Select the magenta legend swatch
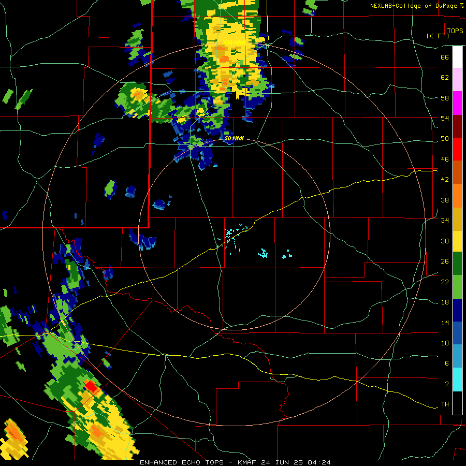Viewport: 466px width, 466px height. point(457,103)
